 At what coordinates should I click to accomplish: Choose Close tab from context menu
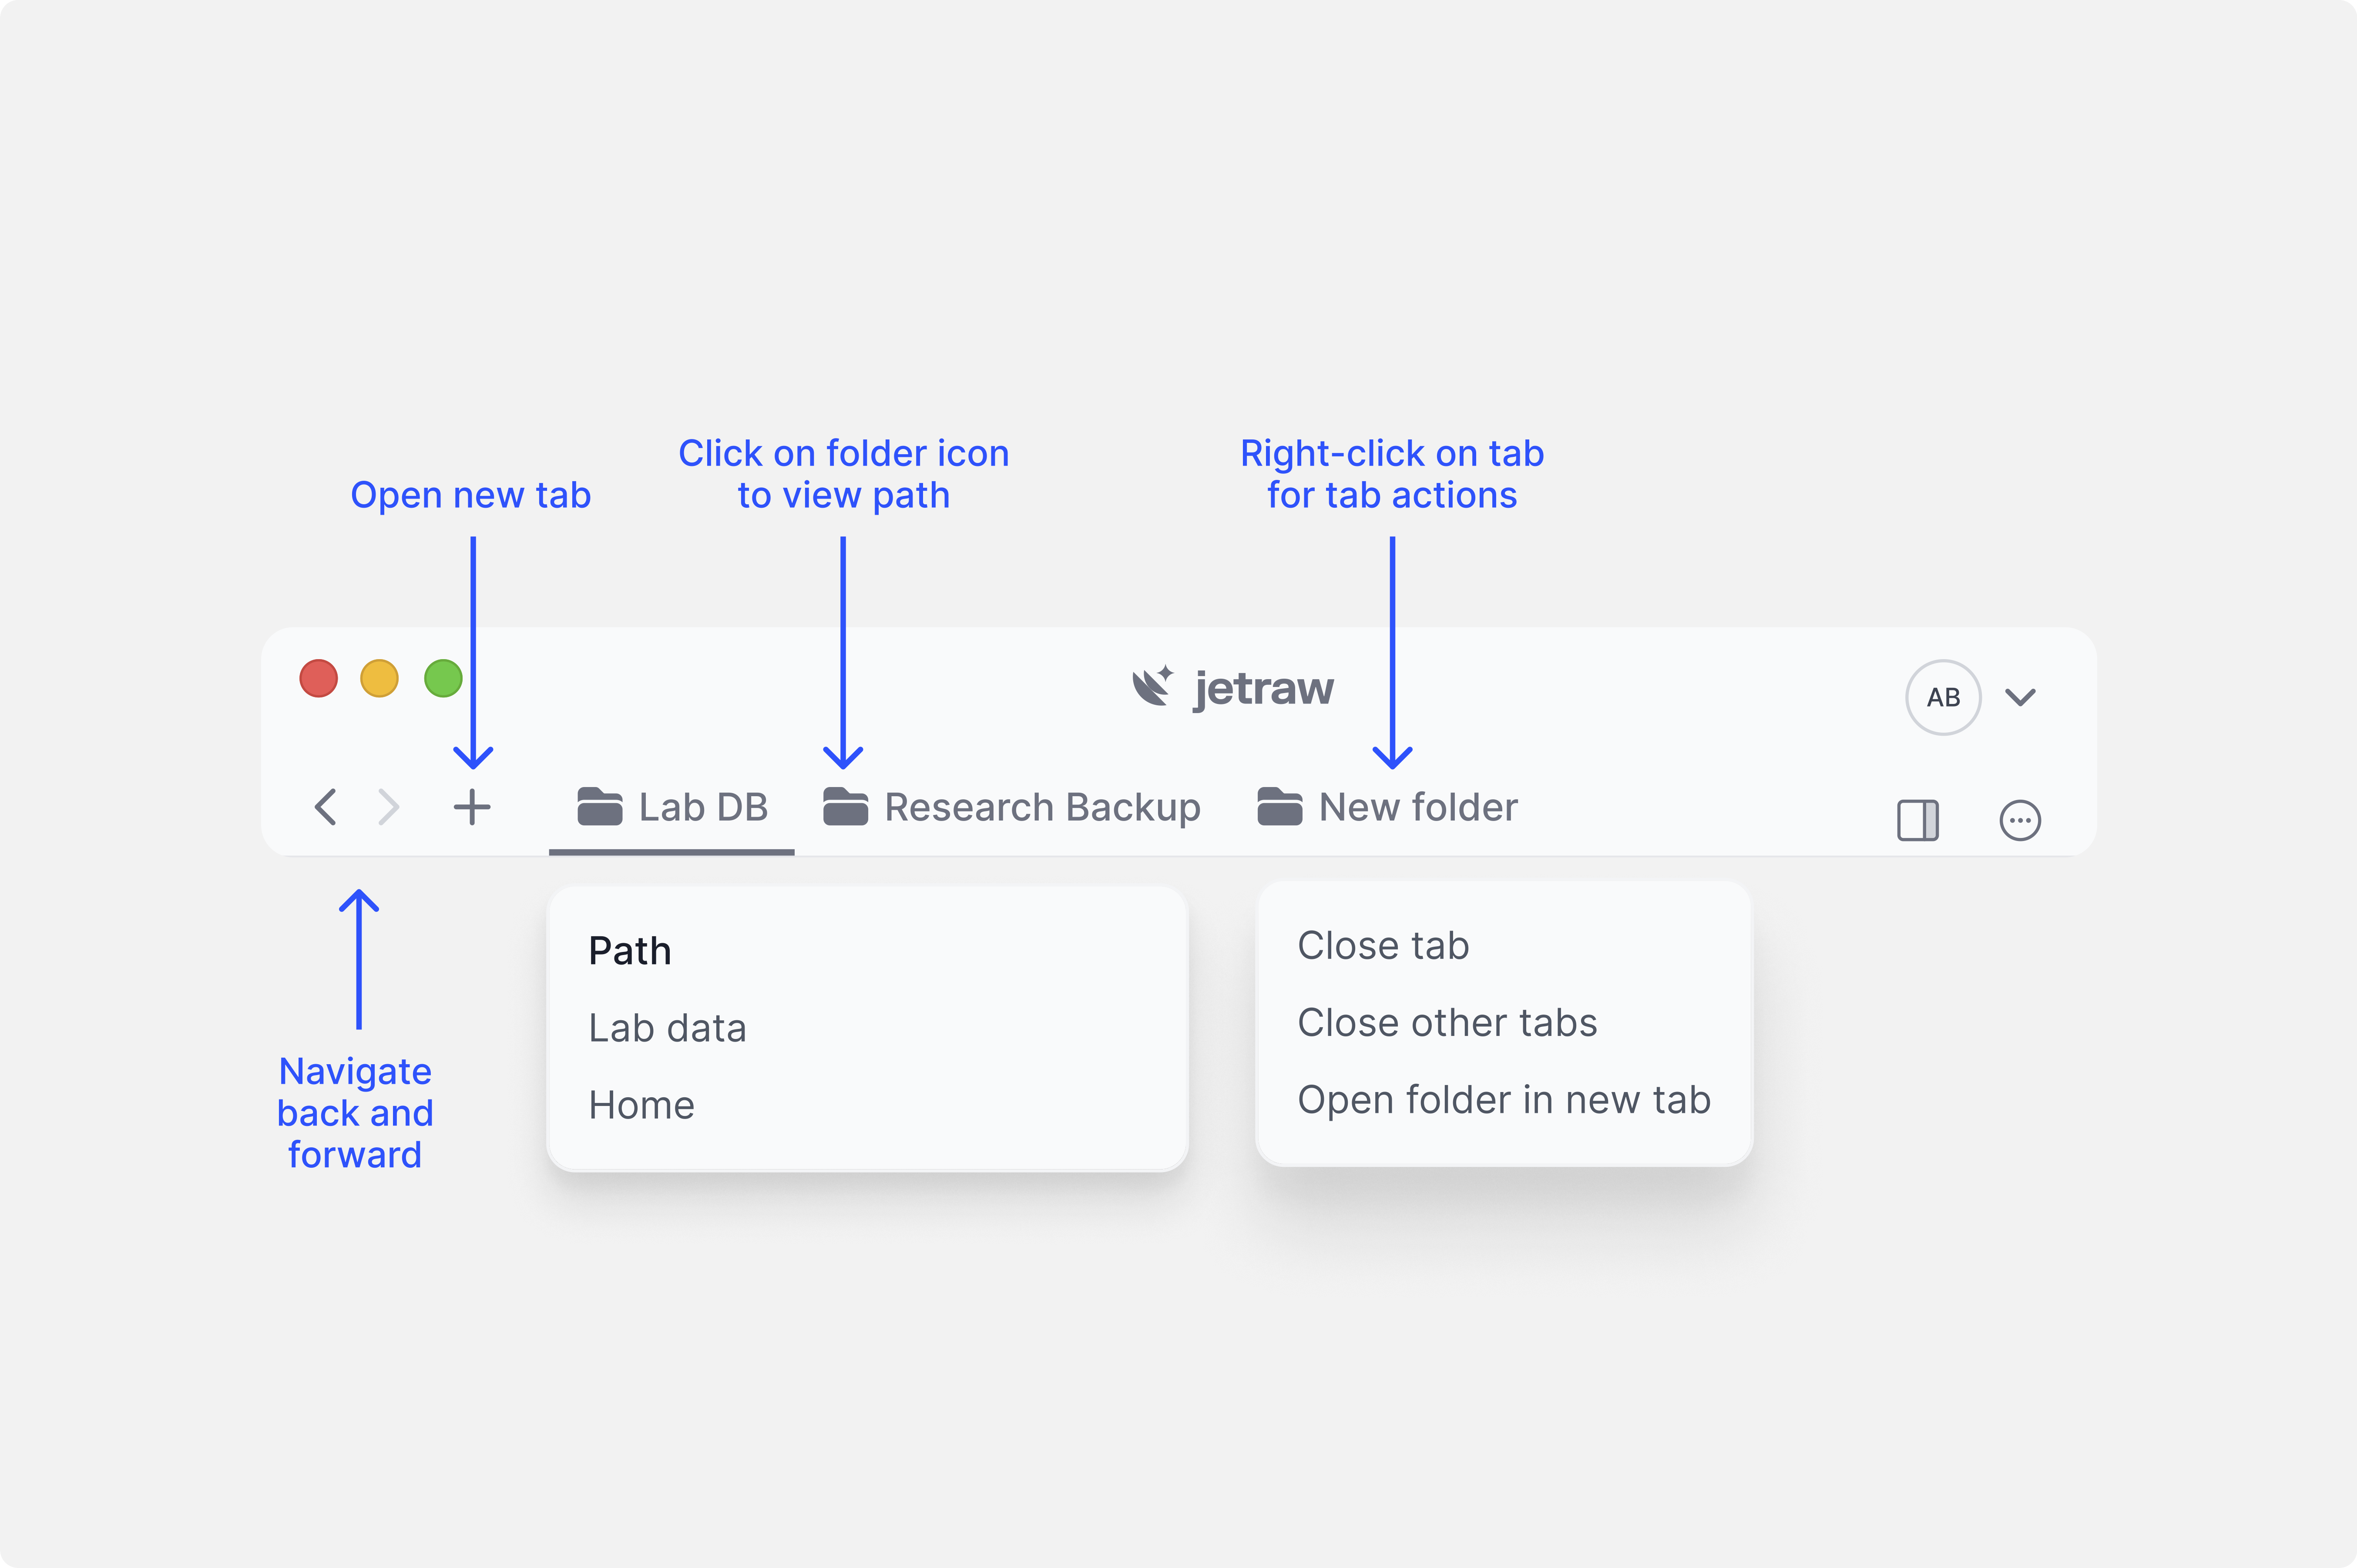[1382, 945]
